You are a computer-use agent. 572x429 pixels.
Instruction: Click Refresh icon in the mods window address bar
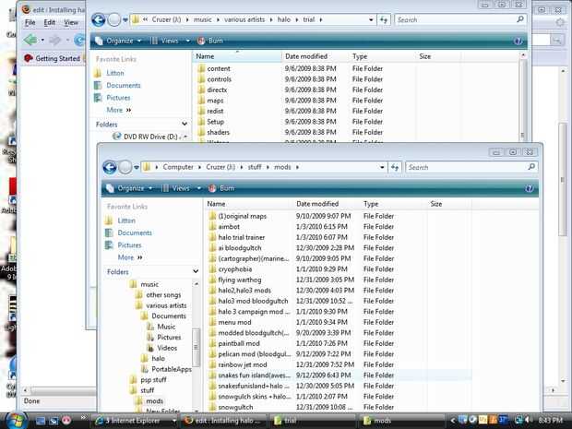(x=395, y=167)
